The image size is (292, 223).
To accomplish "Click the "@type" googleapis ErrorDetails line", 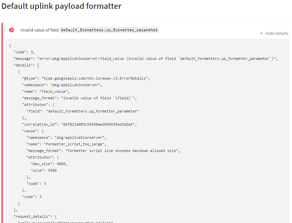I will click(86, 78).
